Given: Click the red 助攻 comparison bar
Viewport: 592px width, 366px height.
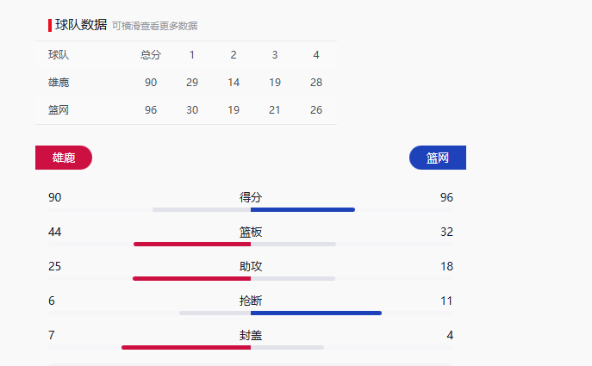Looking at the screenshot, I should (191, 278).
